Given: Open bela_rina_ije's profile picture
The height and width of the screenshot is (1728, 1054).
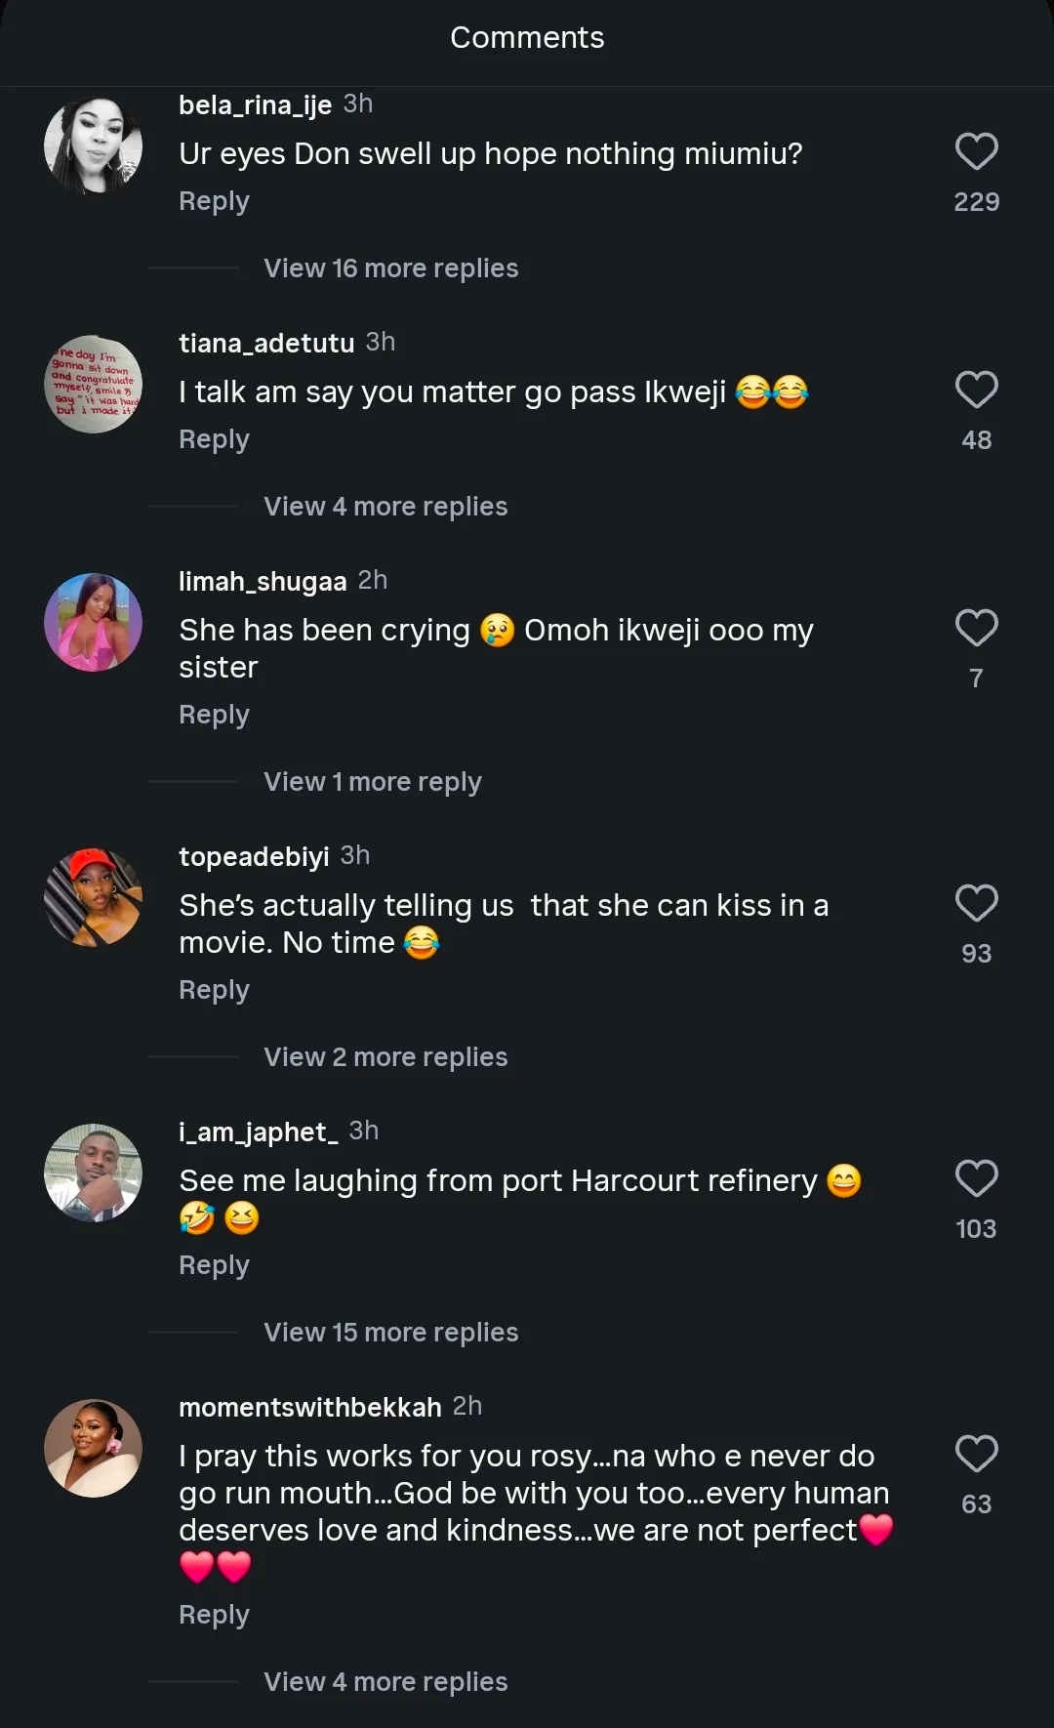Looking at the screenshot, I should point(94,145).
